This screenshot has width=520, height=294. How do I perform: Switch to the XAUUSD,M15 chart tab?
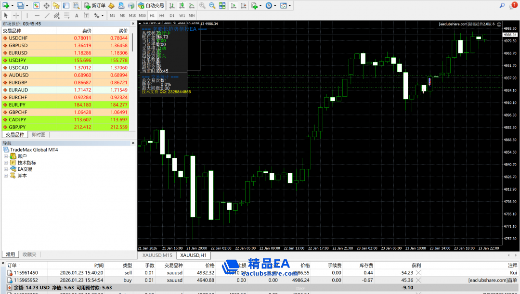point(157,255)
